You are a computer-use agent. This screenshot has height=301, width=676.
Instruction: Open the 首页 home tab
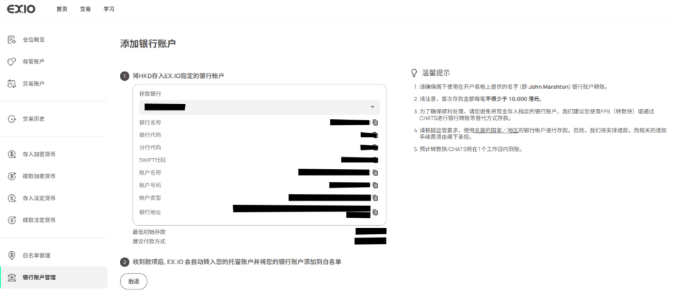(62, 9)
